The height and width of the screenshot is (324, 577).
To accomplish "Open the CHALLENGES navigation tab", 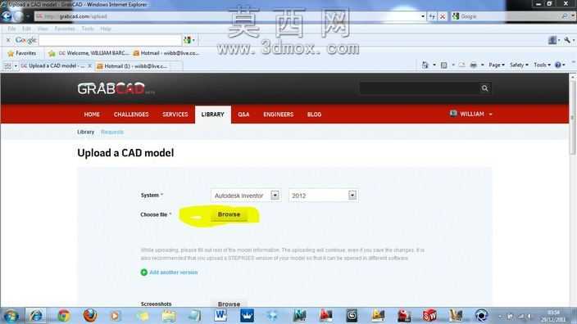I will tap(131, 115).
